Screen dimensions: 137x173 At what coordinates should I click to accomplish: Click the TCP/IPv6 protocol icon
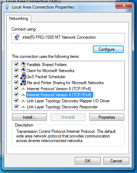pyautogui.click(x=23, y=89)
